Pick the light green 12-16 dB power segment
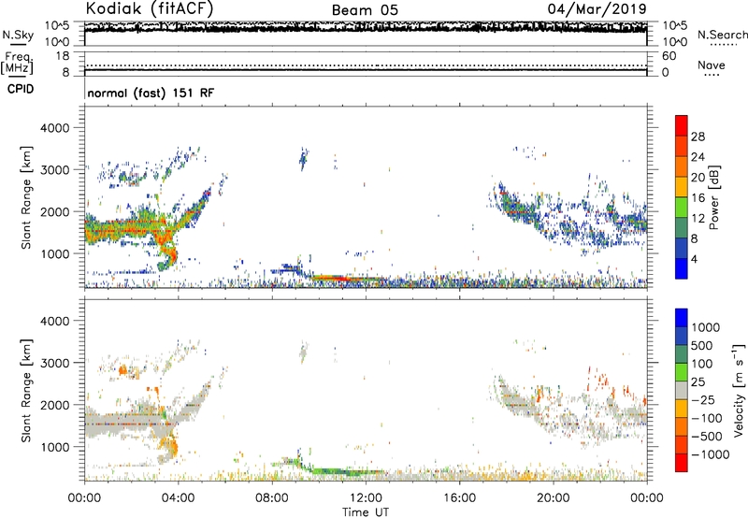 682,208
